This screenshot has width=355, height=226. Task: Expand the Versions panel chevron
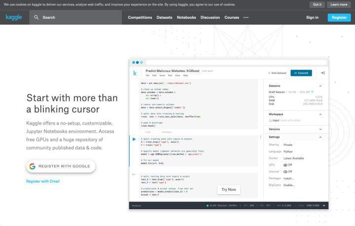(320, 129)
